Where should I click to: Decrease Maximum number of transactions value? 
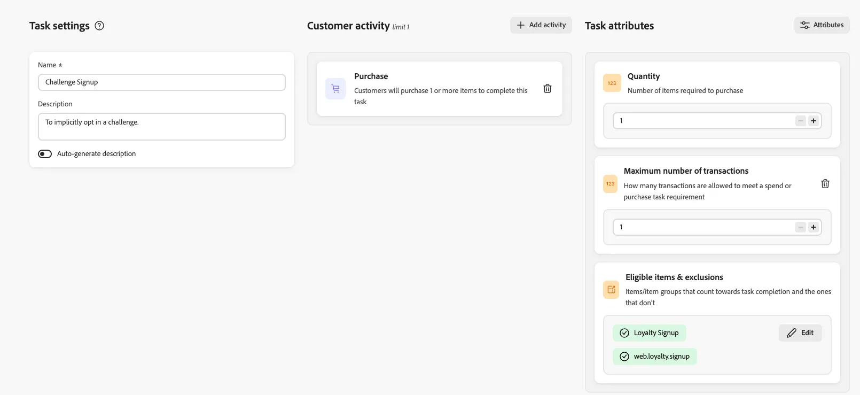(x=801, y=227)
